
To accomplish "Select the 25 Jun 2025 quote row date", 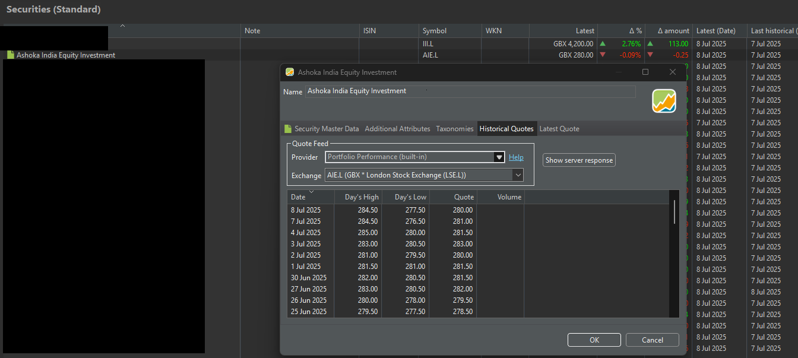I will click(x=309, y=312).
